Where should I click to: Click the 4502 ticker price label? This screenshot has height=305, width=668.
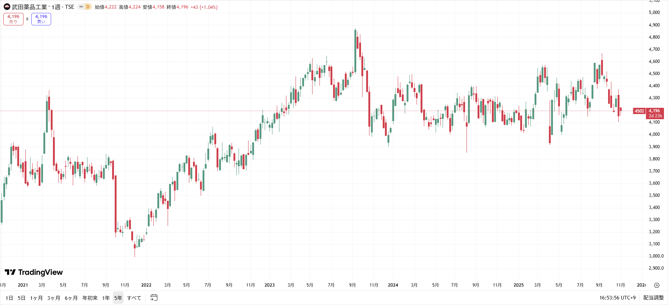coord(639,111)
